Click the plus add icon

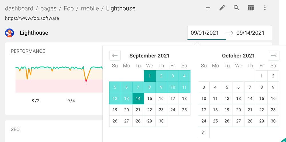pos(208,8)
